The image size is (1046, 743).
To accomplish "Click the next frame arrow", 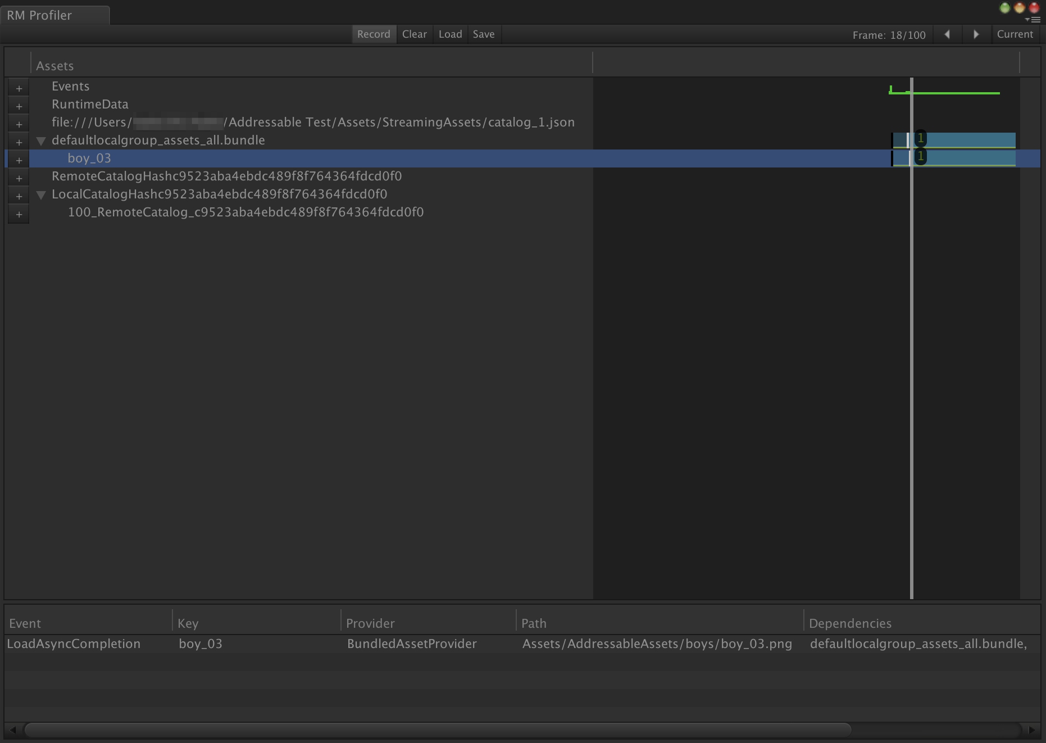I will coord(976,34).
